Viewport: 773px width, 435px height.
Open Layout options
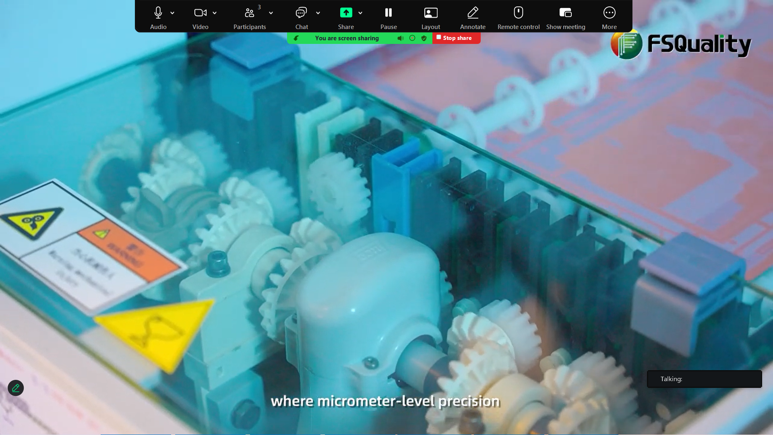[x=430, y=13]
